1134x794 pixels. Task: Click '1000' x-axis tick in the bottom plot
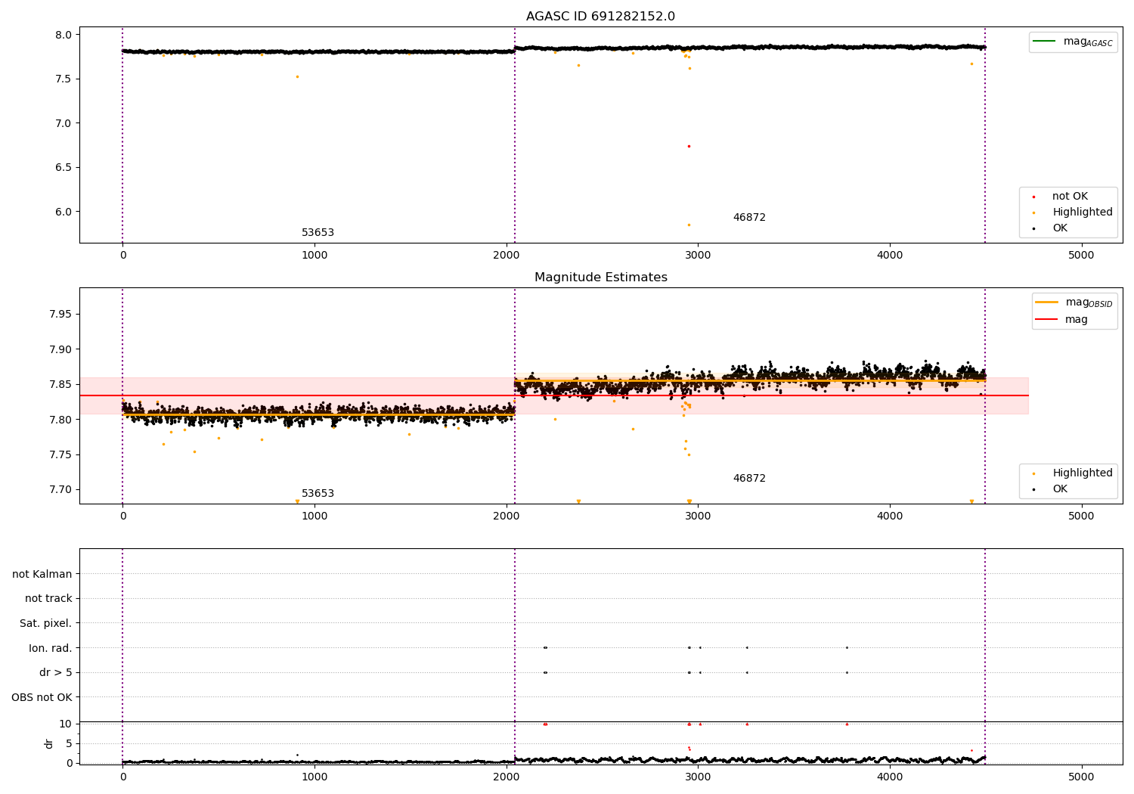(x=314, y=777)
